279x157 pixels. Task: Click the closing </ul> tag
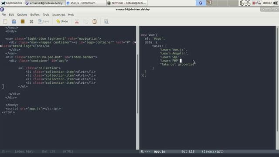tap(23, 86)
